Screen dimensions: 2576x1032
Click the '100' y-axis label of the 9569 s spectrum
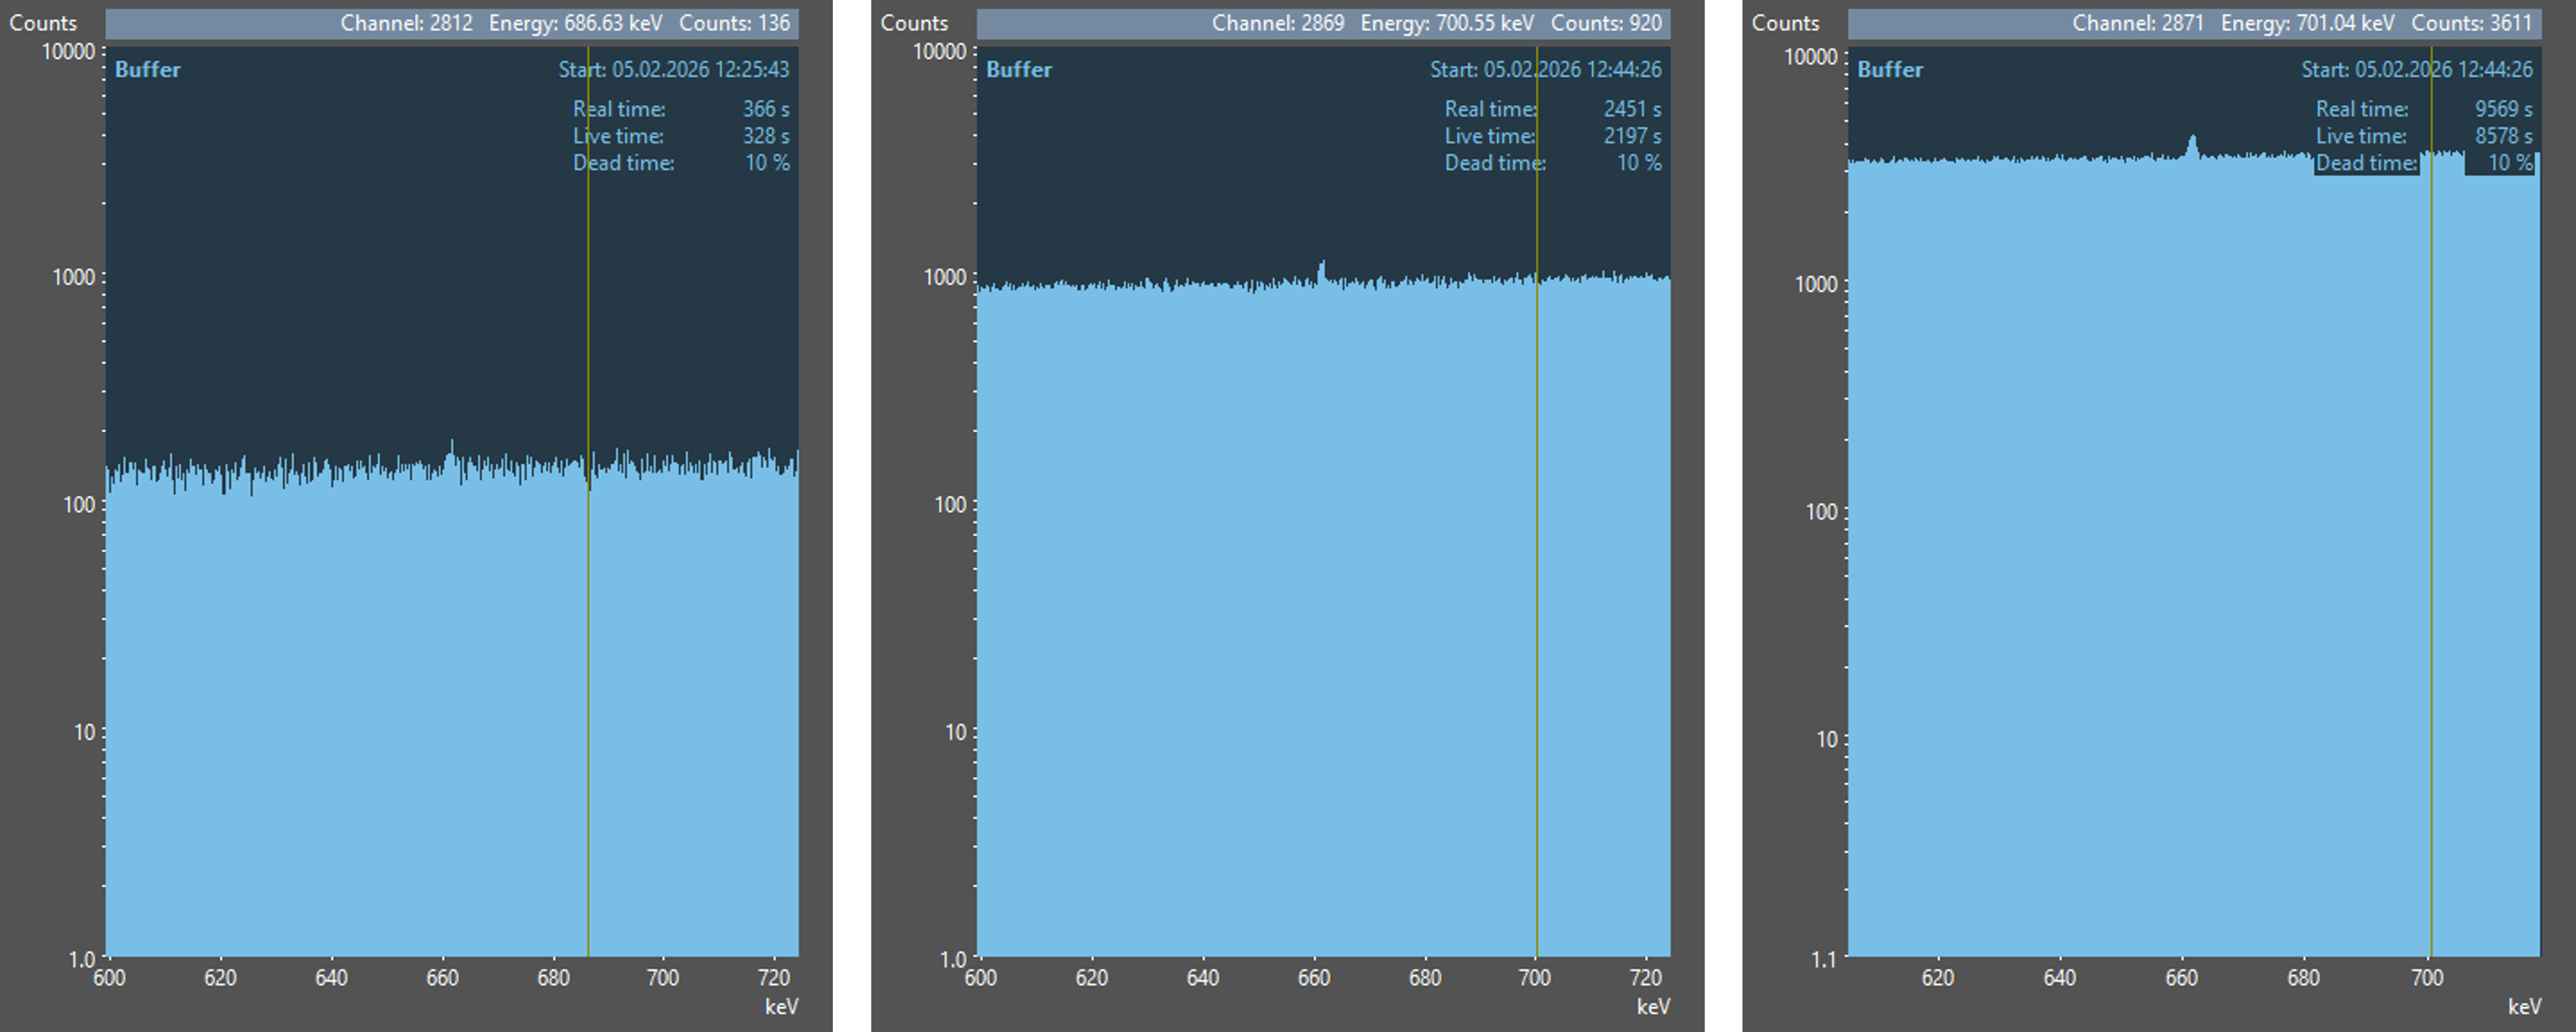tap(1822, 512)
